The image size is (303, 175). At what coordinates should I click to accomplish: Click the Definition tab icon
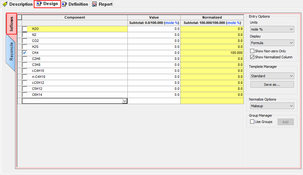[x=64, y=4]
